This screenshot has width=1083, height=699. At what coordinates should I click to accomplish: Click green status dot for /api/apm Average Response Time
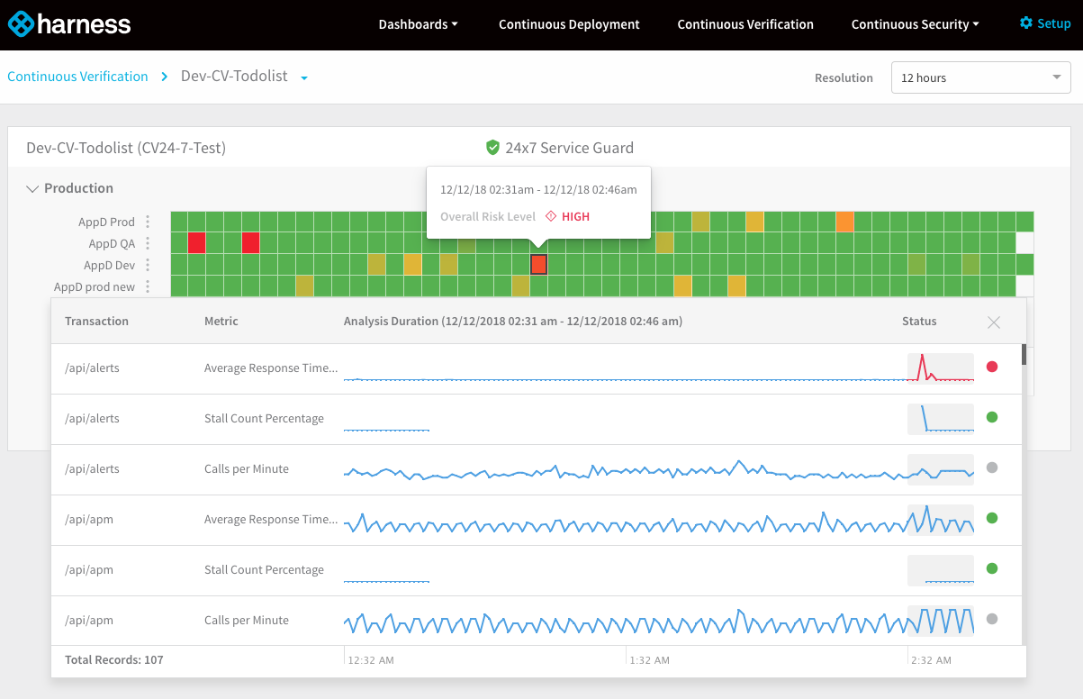pos(992,518)
